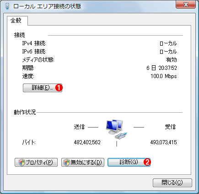Viewport: 199px width, 194px height.
Task: Click the 閉じる(C) close button
Action: 172,183
